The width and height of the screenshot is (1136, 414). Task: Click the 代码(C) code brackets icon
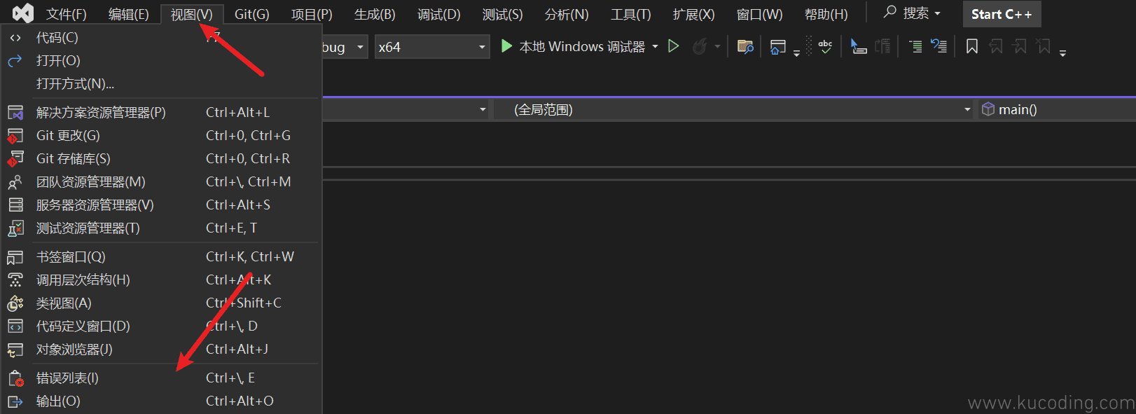[15, 38]
